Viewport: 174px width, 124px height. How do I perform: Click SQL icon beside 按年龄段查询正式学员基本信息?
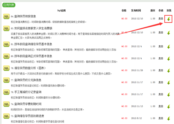coord(6,56)
